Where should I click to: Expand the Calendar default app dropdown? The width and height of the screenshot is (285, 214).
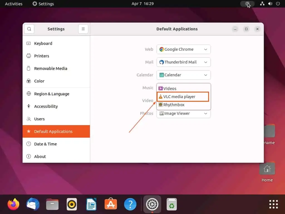click(183, 75)
